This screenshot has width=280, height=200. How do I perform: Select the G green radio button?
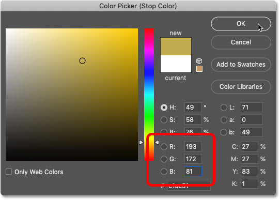point(164,159)
